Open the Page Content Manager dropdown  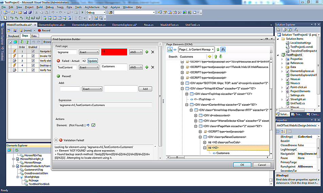point(196,49)
